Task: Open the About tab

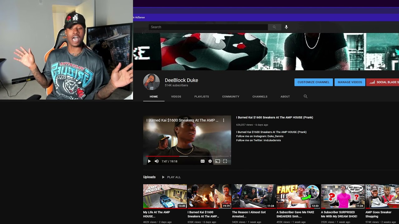Action: [x=285, y=96]
